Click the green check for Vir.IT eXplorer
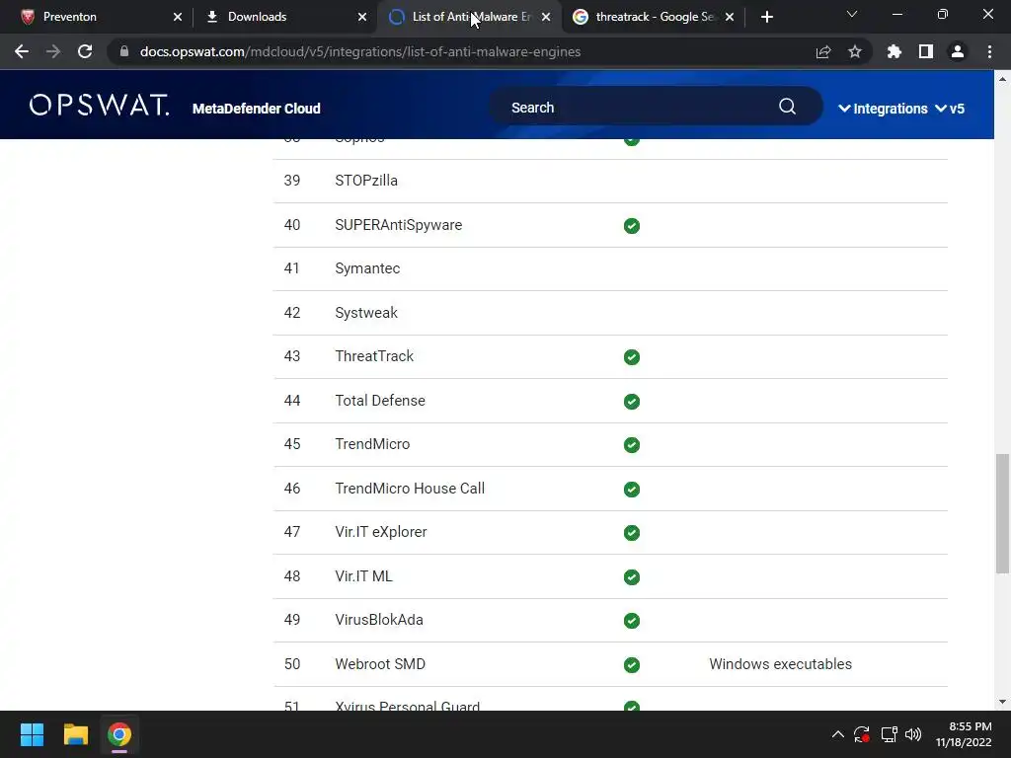 [632, 532]
